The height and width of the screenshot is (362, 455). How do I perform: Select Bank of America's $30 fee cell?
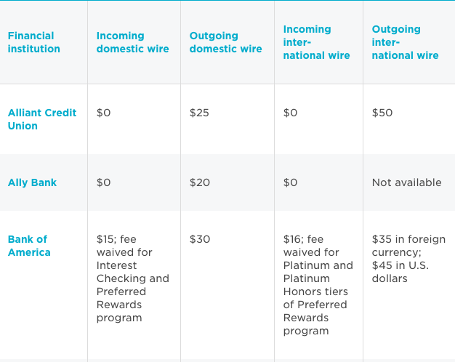pos(199,239)
